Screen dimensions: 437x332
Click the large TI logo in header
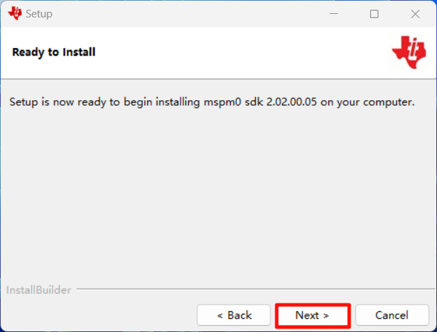[x=408, y=52]
